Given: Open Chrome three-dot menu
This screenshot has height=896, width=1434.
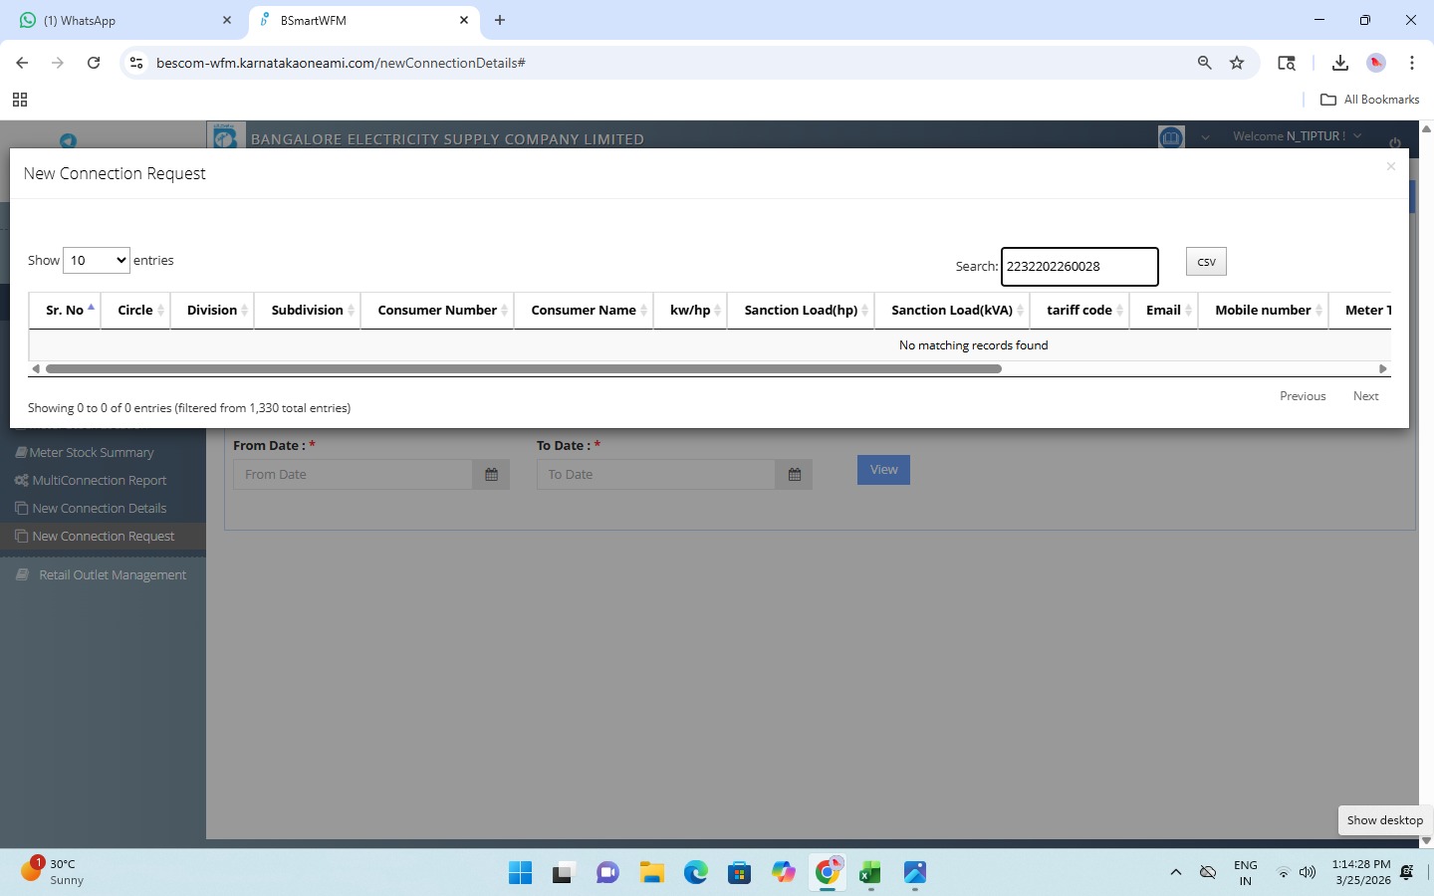Looking at the screenshot, I should pyautogui.click(x=1412, y=63).
